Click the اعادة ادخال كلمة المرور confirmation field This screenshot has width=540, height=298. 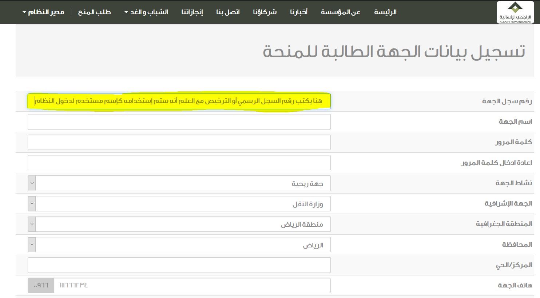pos(179,162)
